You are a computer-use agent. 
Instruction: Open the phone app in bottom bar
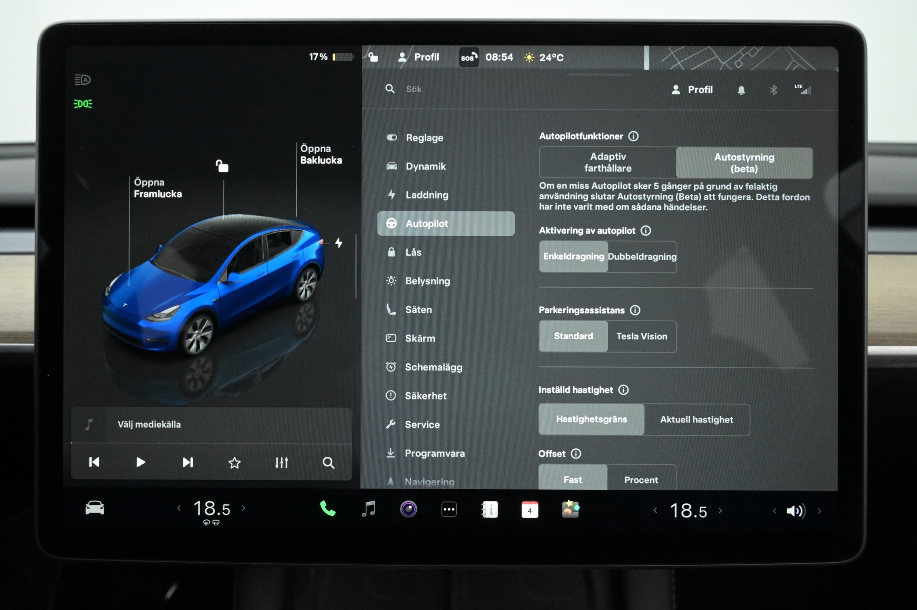pos(328,508)
